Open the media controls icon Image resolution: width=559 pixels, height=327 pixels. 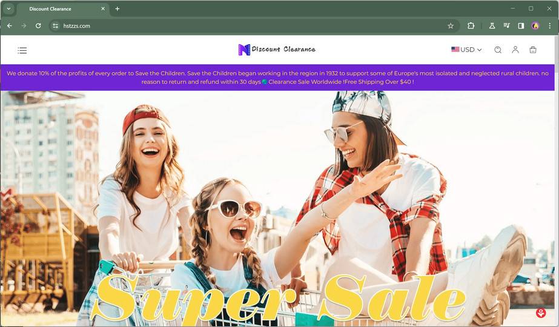(x=506, y=25)
